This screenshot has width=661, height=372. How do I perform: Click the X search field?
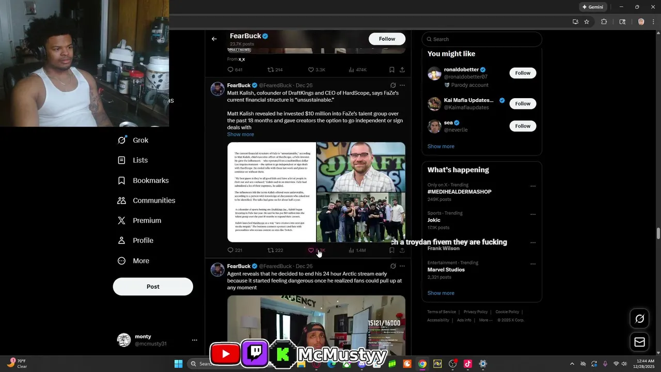(482, 39)
